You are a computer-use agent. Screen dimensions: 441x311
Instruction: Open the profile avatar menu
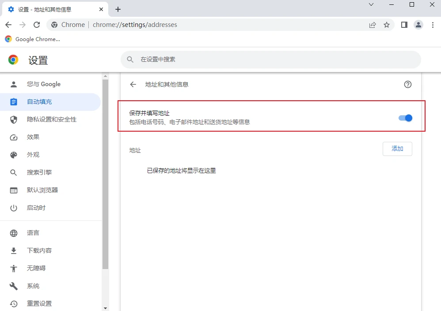point(418,25)
